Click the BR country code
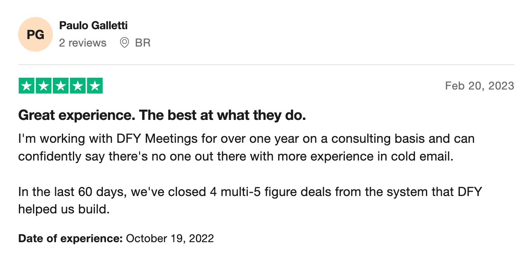Image resolution: width=532 pixels, height=254 pixels. point(143,43)
